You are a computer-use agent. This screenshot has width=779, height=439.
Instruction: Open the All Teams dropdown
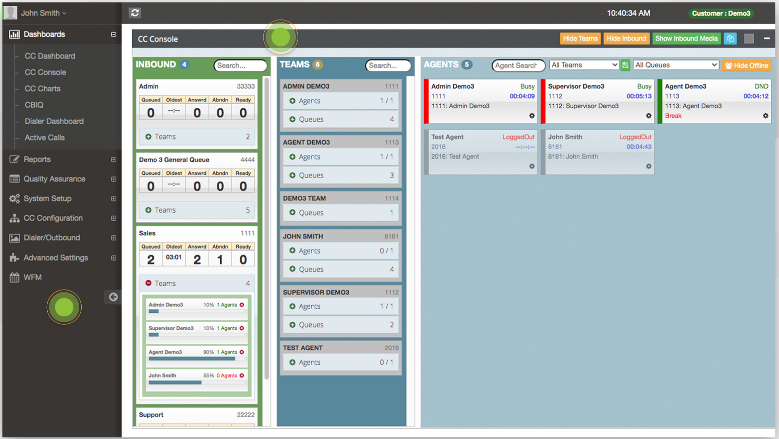tap(584, 65)
